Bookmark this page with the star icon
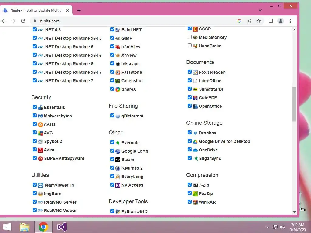This screenshot has width=311, height=233. 259,21
